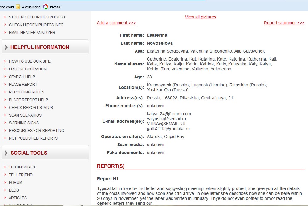Open the Report scammer link
Image resolution: width=308 pixels, height=206 pixels.
[x=284, y=23]
